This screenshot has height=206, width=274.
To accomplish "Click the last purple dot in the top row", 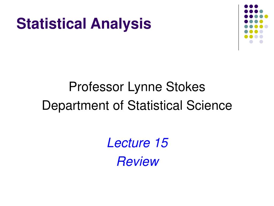I will pos(256,6).
